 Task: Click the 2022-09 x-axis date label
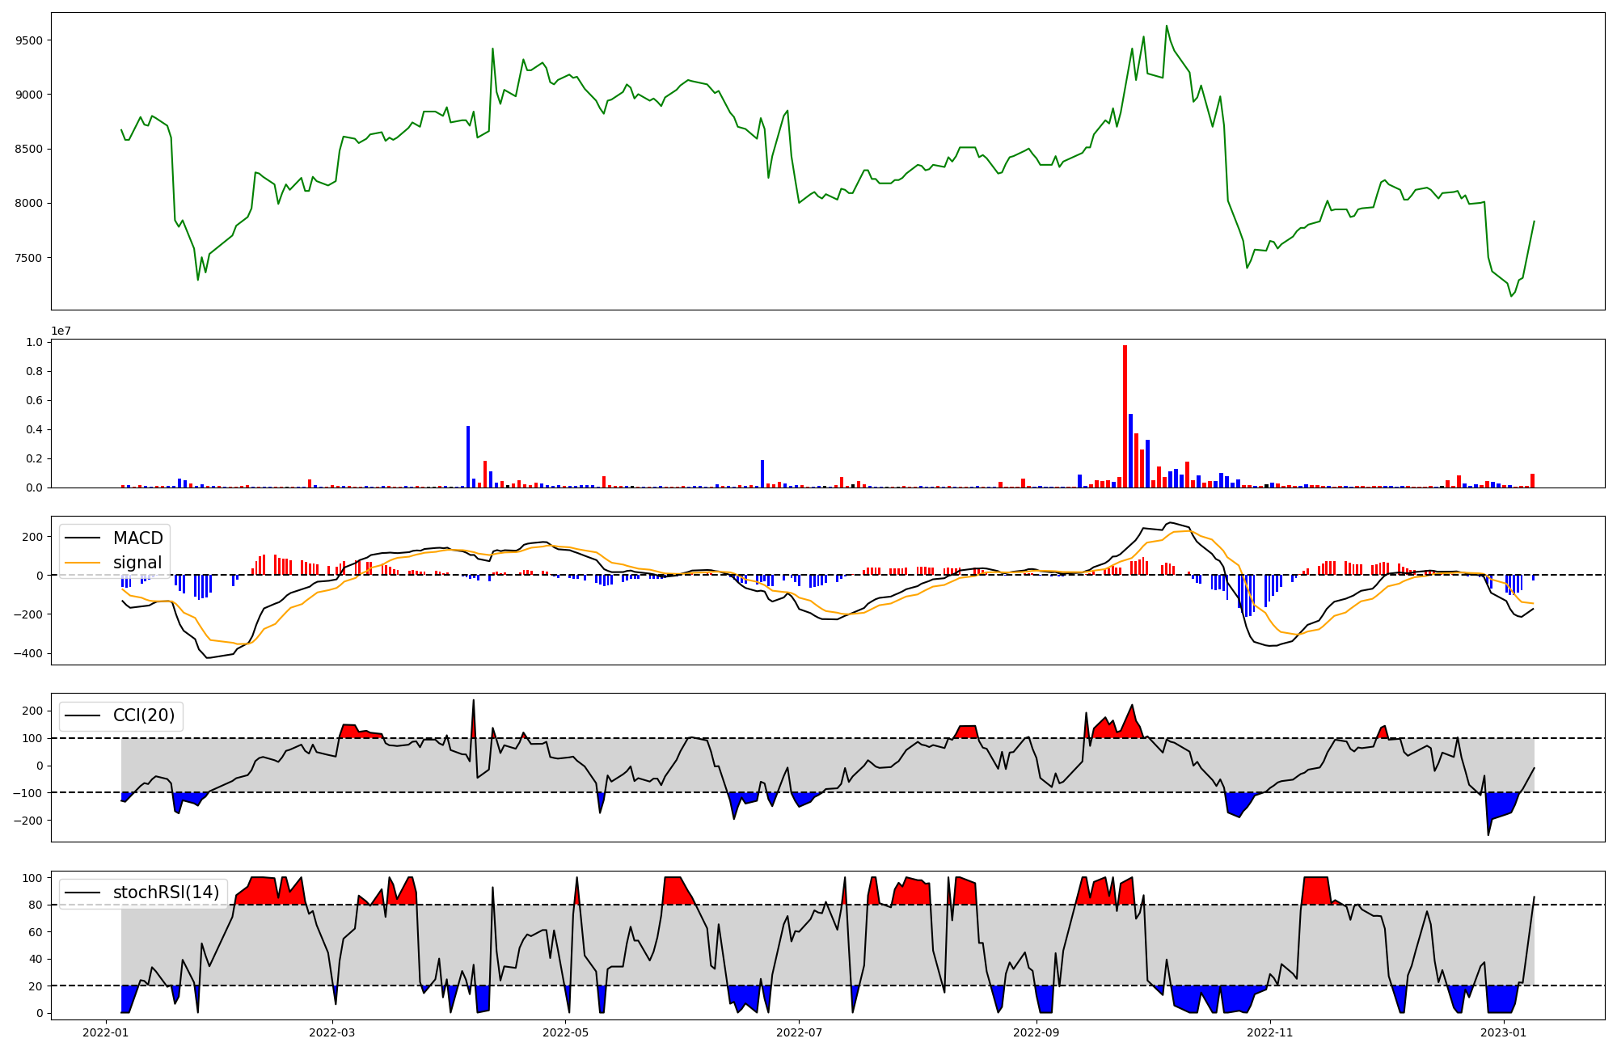coord(1036,1032)
